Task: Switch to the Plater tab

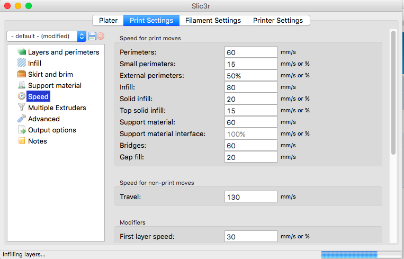Action: tap(108, 20)
